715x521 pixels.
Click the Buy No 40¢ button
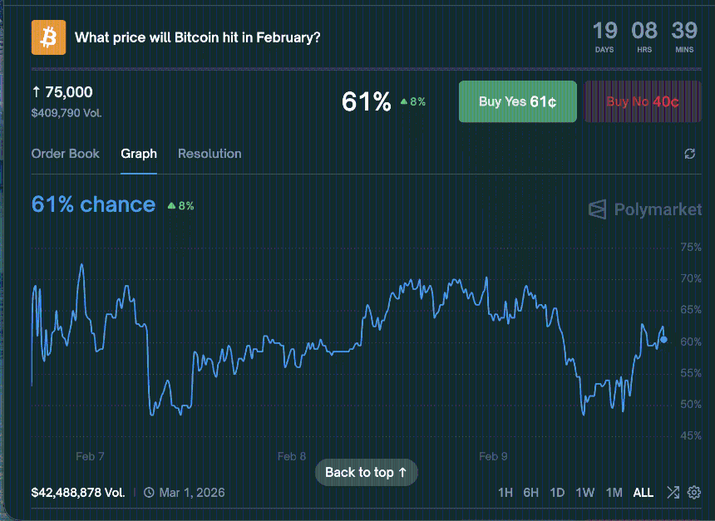coord(643,101)
